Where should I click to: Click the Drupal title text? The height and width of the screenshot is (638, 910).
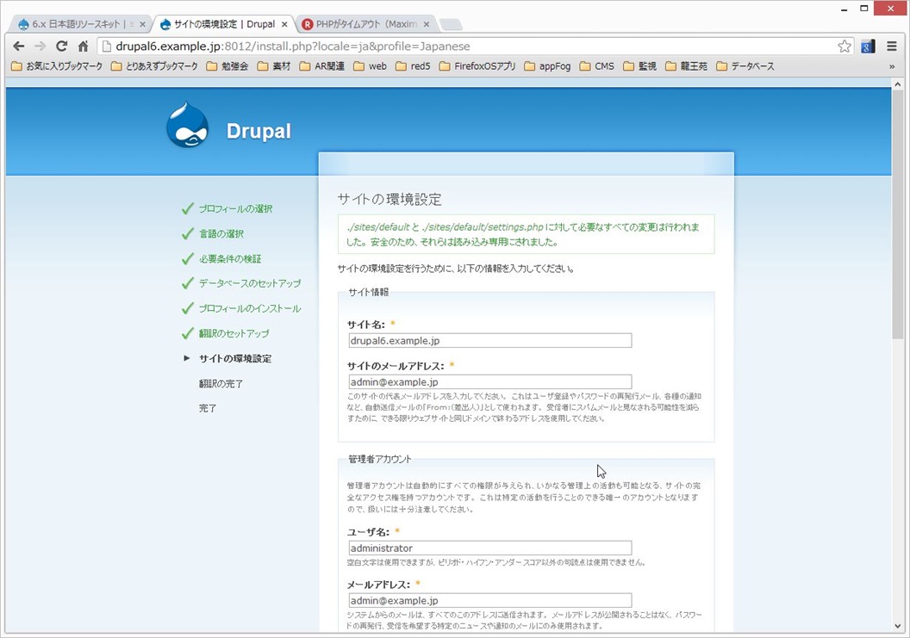pos(259,131)
